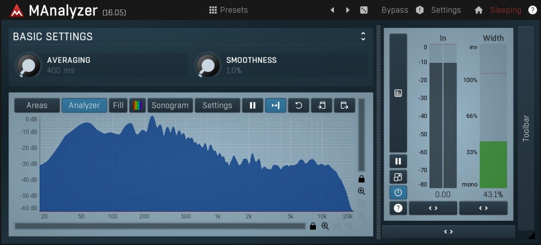This screenshot has width=541, height=245.
Task: Click the question mark help icon top right
Action: [532, 10]
